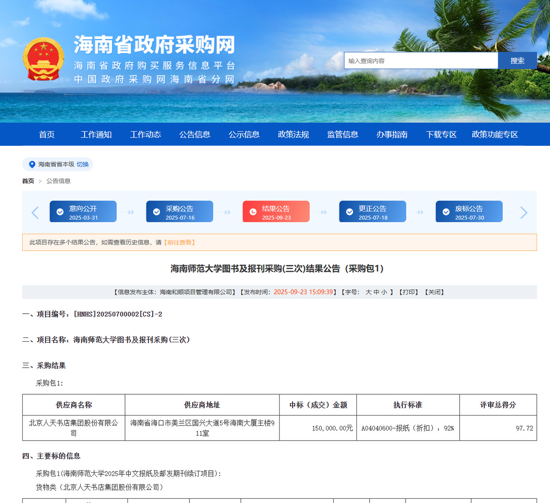
Task: Click the 搜索 button
Action: coord(517,61)
